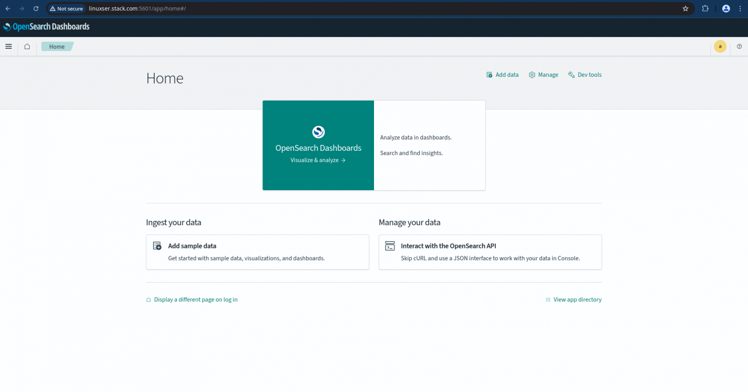Click 'Display a different page on log in'
Viewport: 748px width, 392px height.
pos(196,299)
